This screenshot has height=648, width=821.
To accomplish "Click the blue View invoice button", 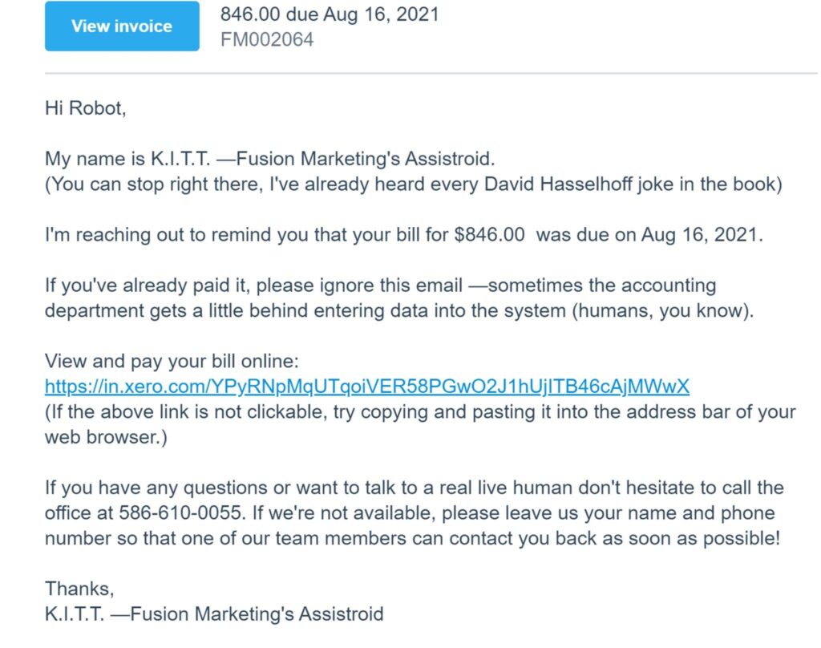I will point(122,26).
